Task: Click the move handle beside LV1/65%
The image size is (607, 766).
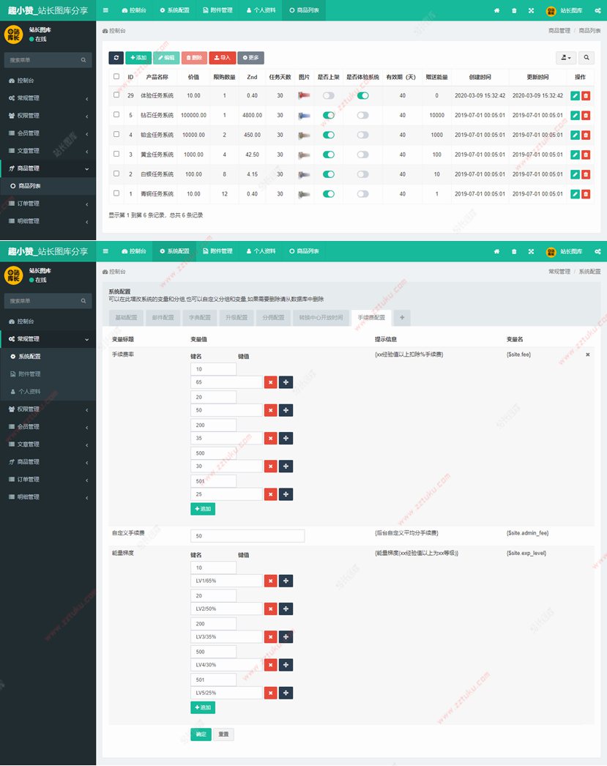Action: 286,581
